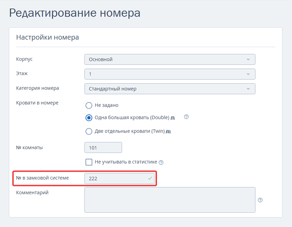Open the Этаж dropdown showing 1
The width and height of the screenshot is (292, 227).
(170, 74)
